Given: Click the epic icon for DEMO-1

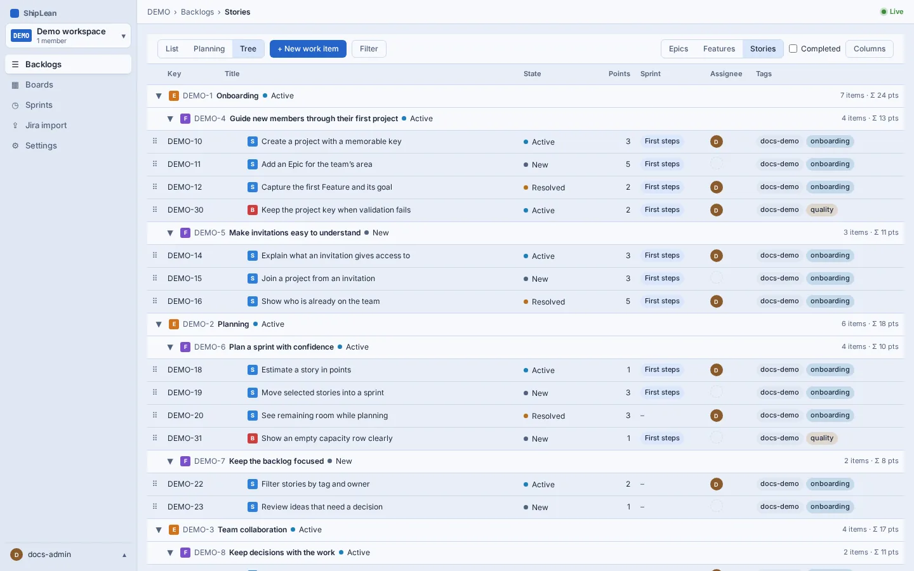Looking at the screenshot, I should pos(174,96).
